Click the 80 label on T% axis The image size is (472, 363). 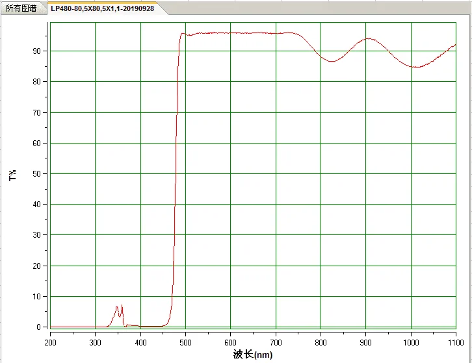click(x=36, y=82)
